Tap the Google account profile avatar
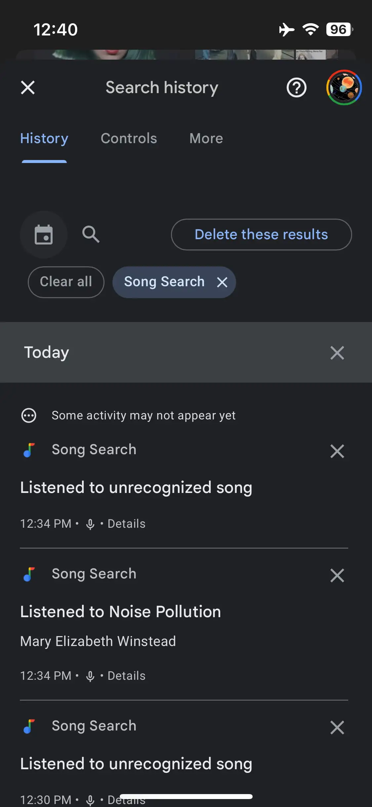The height and width of the screenshot is (807, 372). tap(344, 88)
